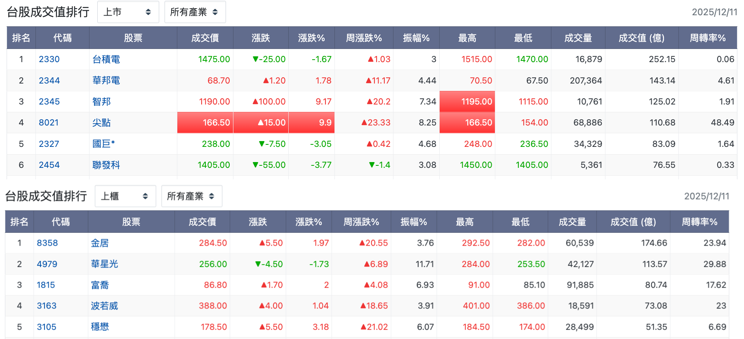The image size is (744, 339).
Task: Open the 上市 market dropdown
Action: tap(128, 12)
